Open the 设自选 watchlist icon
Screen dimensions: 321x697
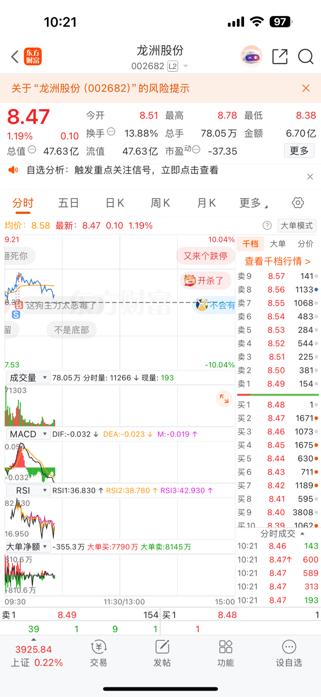(289, 653)
